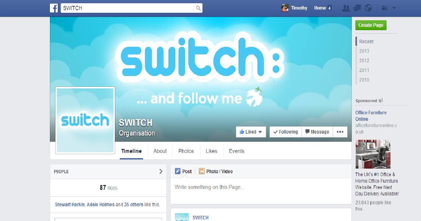The width and height of the screenshot is (421, 221).
Task: Open the Photos tab
Action: [x=186, y=151]
